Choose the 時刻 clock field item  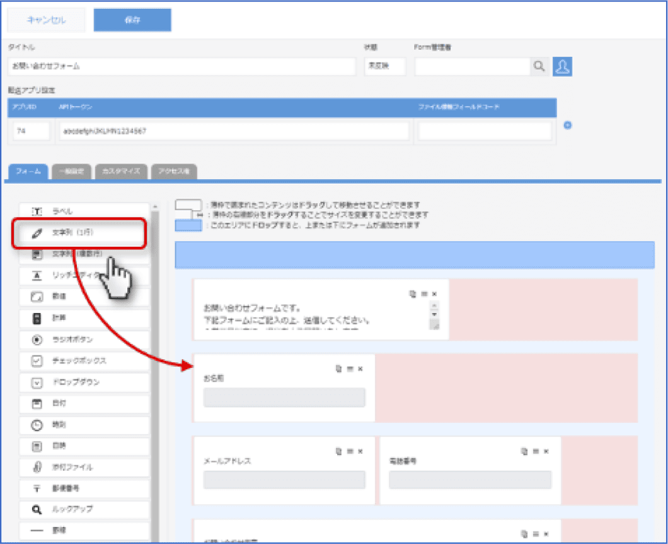(x=84, y=425)
